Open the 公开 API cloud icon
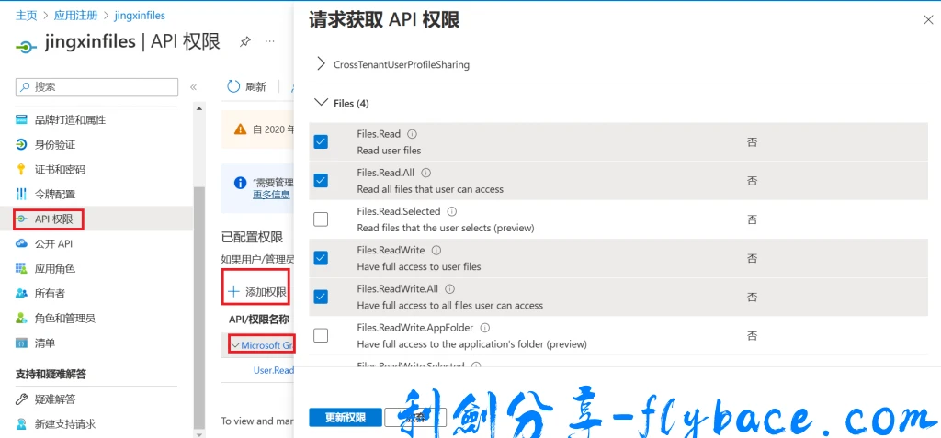 coord(22,243)
